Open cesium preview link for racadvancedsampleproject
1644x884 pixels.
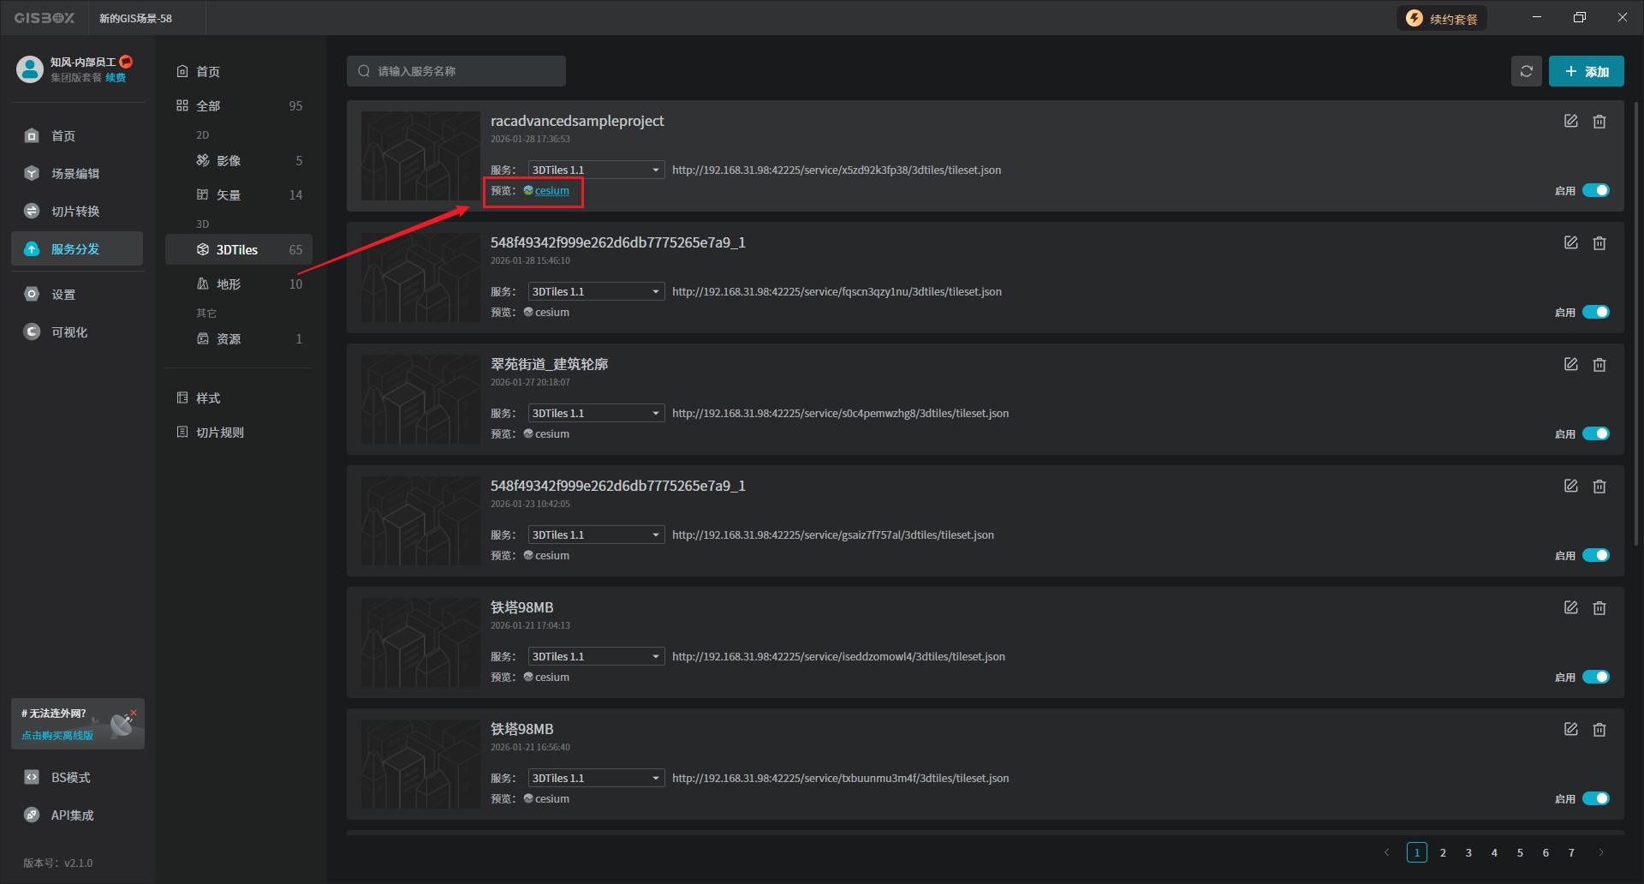tap(551, 191)
